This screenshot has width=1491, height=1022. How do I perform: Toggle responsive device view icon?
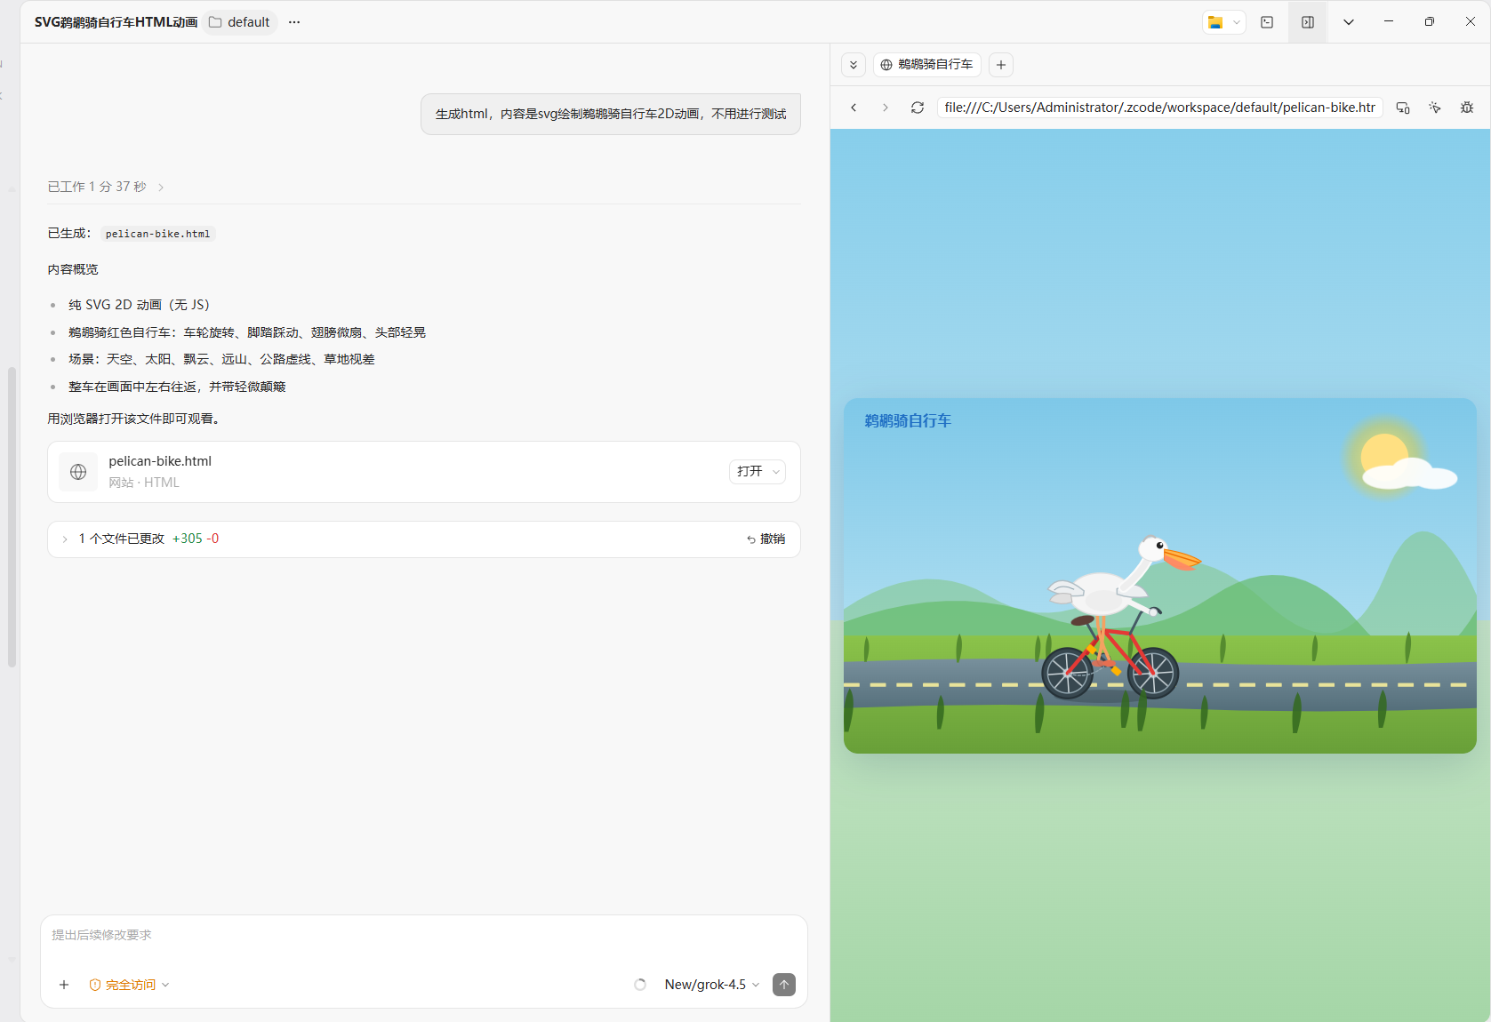pyautogui.click(x=1403, y=108)
